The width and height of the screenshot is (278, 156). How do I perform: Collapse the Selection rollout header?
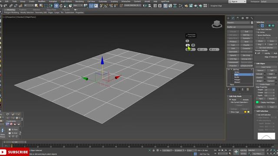[x=260, y=22]
